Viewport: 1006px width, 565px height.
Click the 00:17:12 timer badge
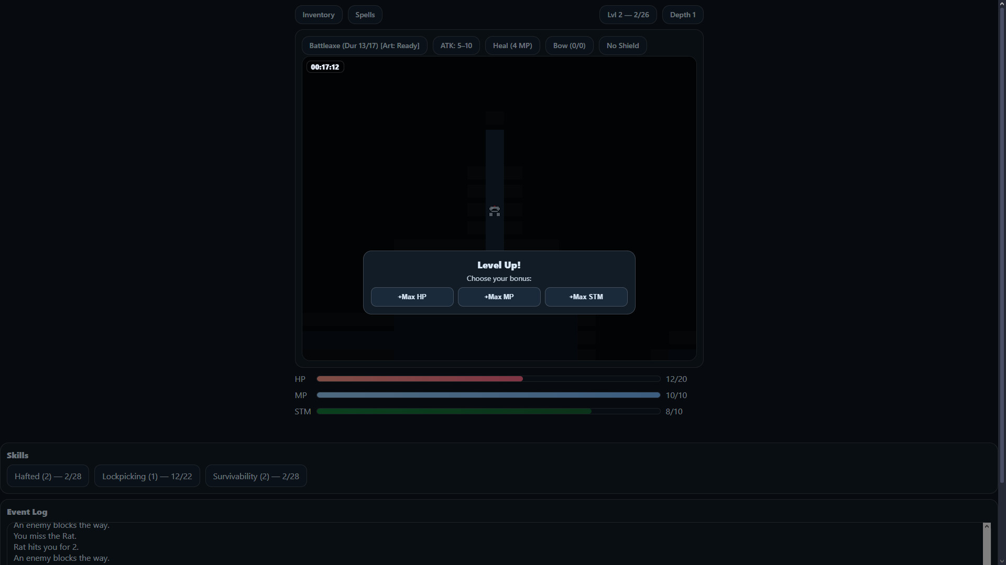coord(325,67)
